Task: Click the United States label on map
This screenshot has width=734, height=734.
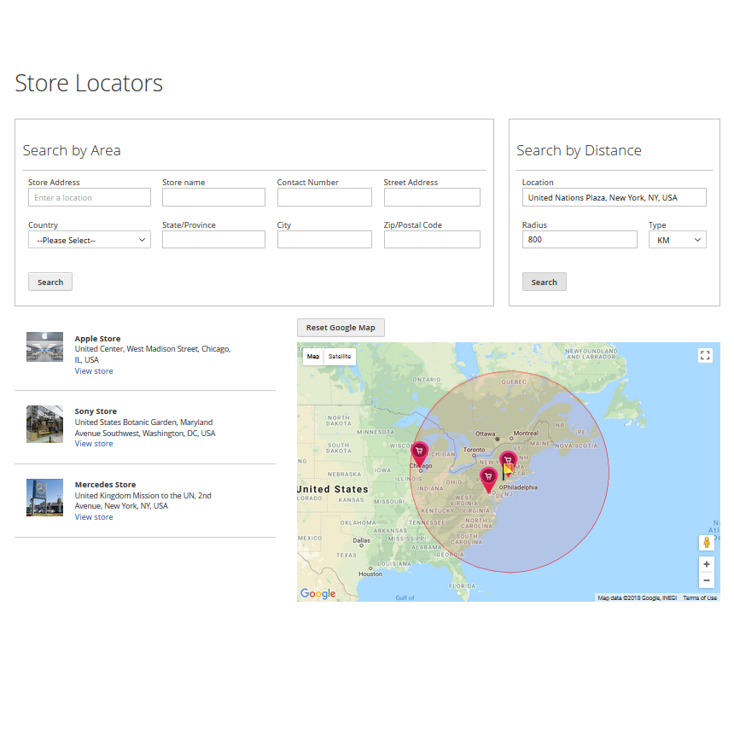Action: (x=333, y=489)
